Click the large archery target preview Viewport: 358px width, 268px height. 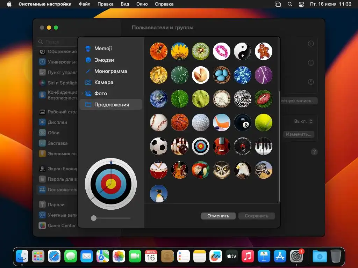(111, 184)
